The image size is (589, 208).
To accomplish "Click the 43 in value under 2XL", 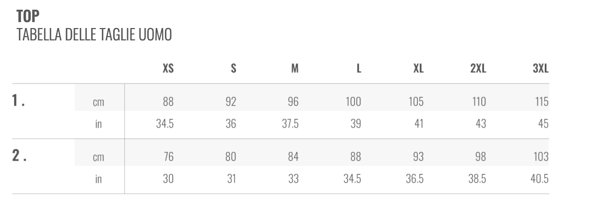I will pyautogui.click(x=481, y=123).
